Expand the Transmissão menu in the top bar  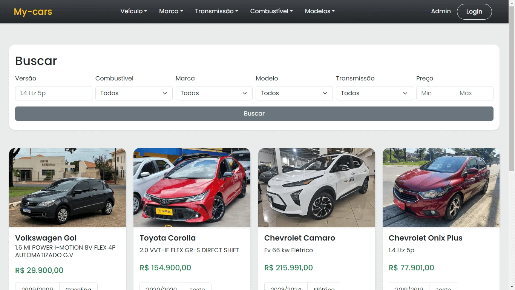coord(216,11)
